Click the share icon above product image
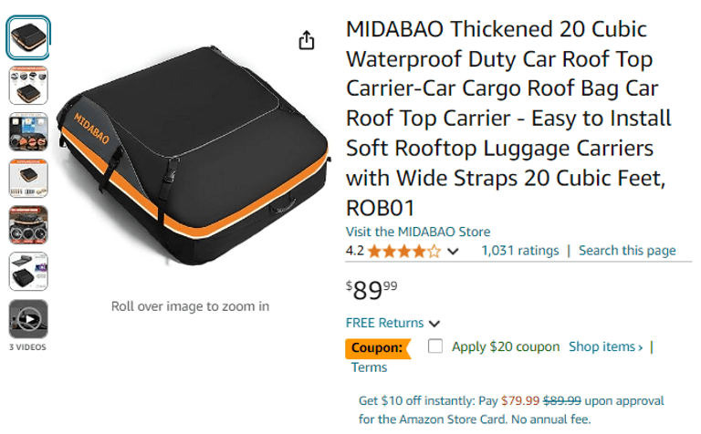 (x=307, y=40)
